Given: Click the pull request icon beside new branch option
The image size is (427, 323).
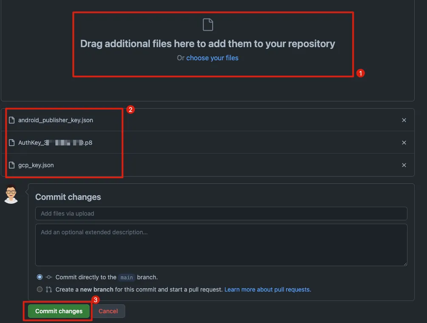Looking at the screenshot, I should coord(49,289).
